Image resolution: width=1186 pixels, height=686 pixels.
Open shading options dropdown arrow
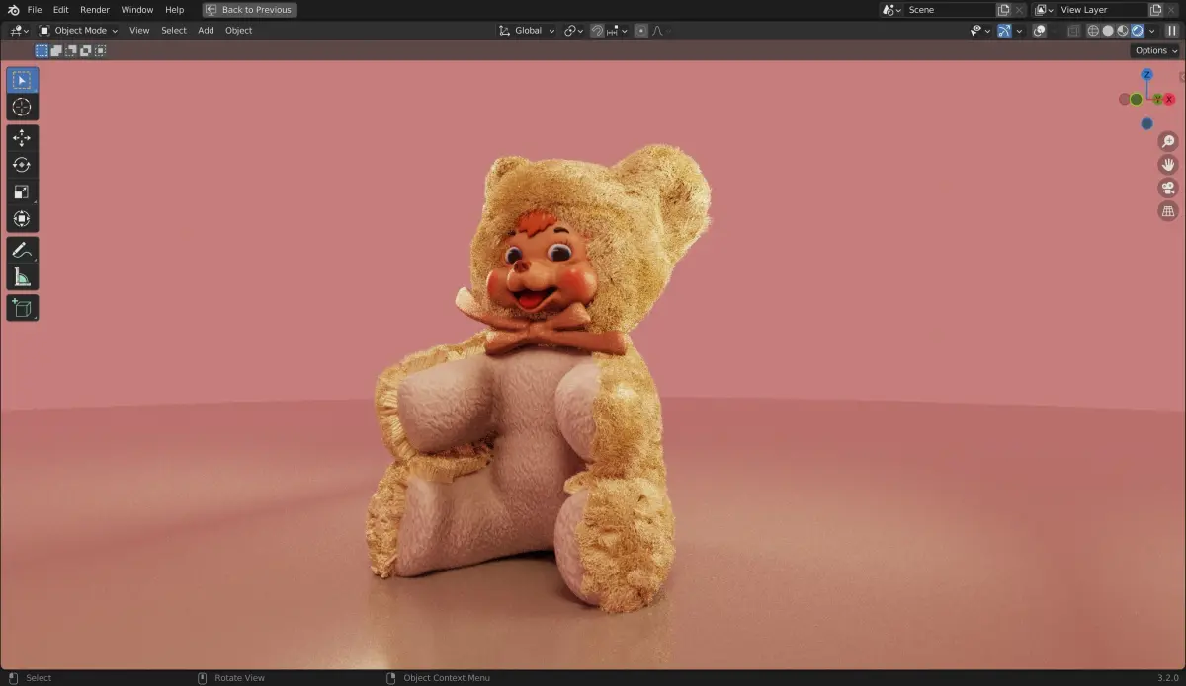[1151, 31]
